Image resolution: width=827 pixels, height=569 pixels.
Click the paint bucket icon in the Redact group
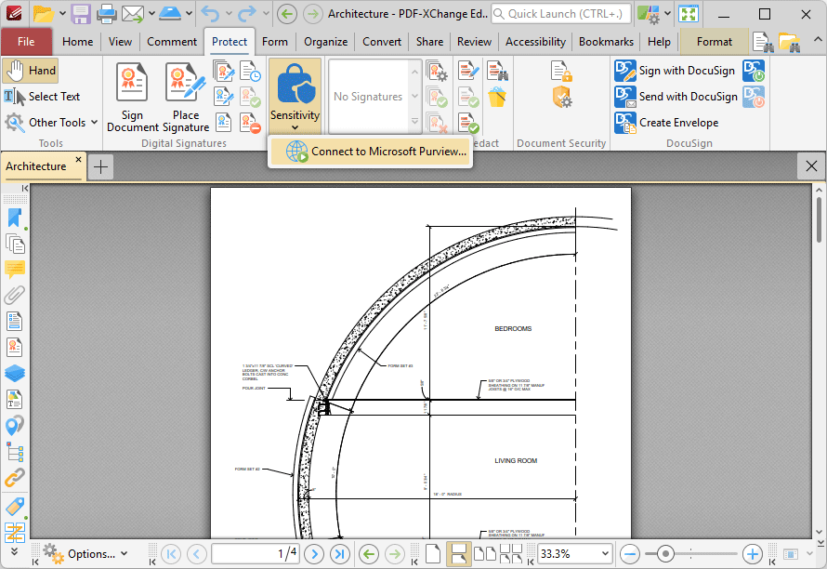(x=497, y=97)
